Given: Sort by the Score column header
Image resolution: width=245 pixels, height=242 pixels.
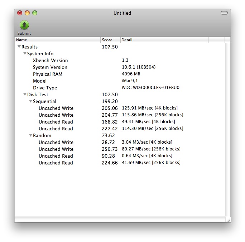Looking at the screenshot, I should click(110, 40).
